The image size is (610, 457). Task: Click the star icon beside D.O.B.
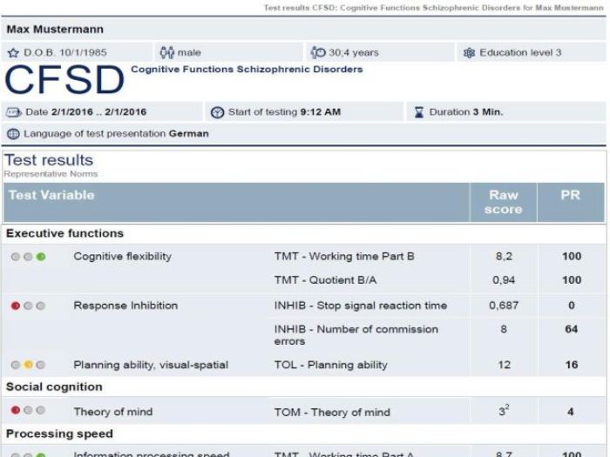tap(13, 53)
